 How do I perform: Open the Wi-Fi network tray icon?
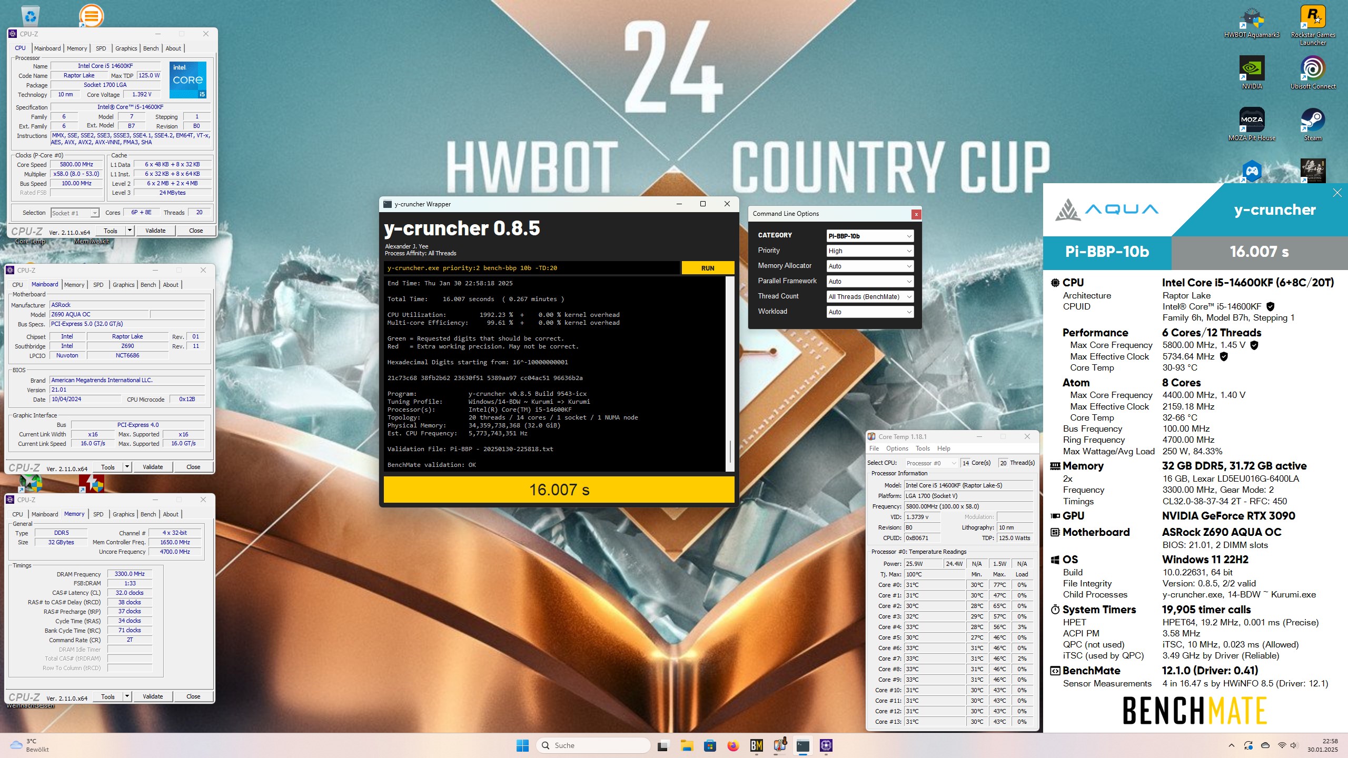tap(1282, 745)
